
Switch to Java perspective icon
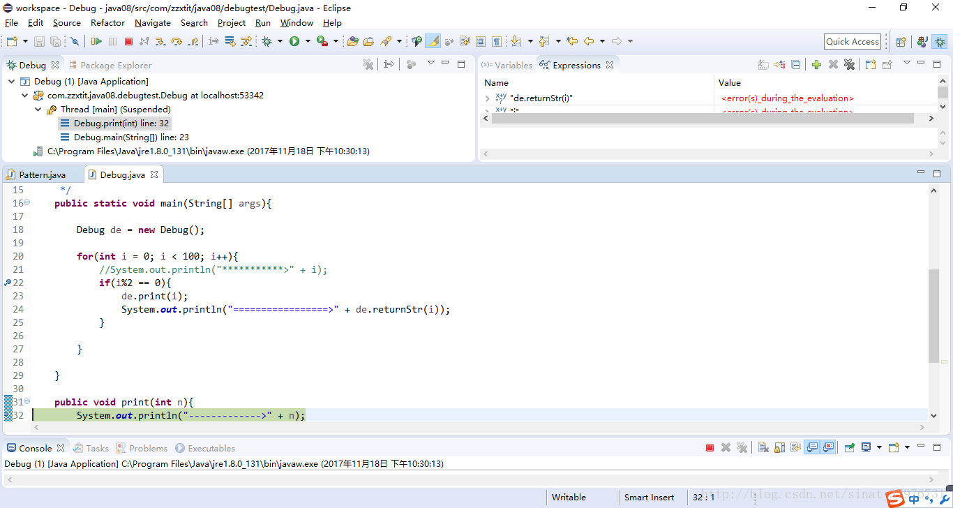(922, 42)
